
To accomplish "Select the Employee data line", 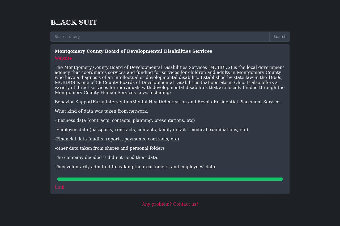I will tap(151, 130).
